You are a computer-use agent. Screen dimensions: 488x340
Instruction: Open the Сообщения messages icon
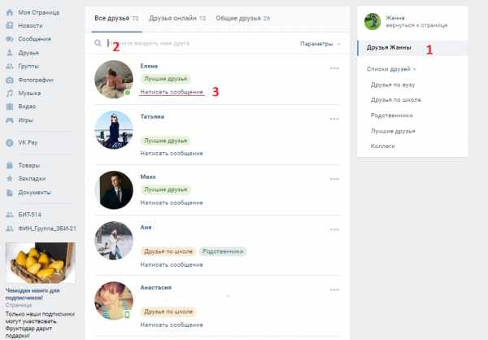coord(10,39)
